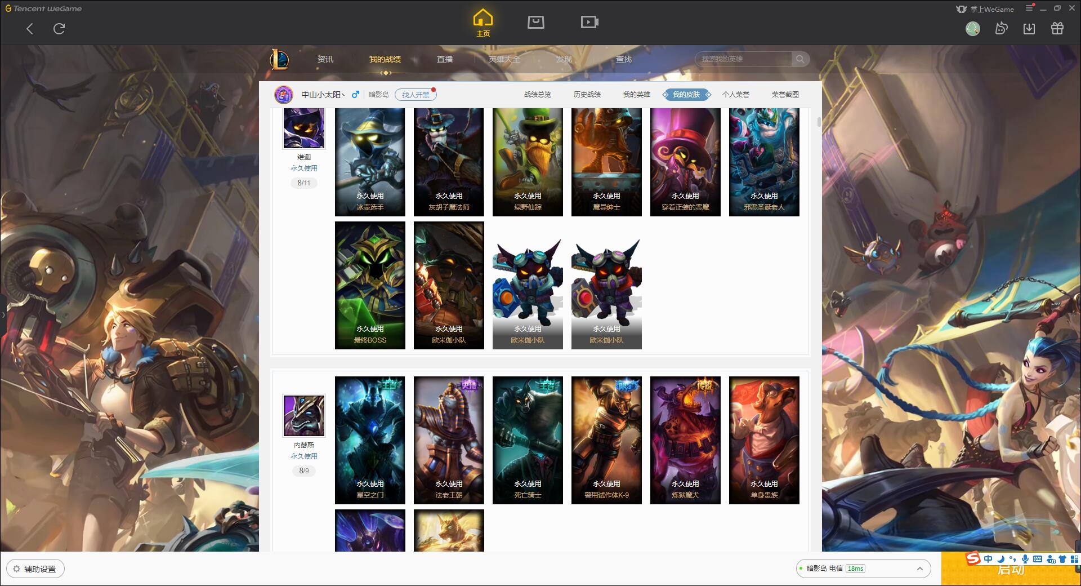Click the 辅助设置 button
The height and width of the screenshot is (586, 1081).
35,569
